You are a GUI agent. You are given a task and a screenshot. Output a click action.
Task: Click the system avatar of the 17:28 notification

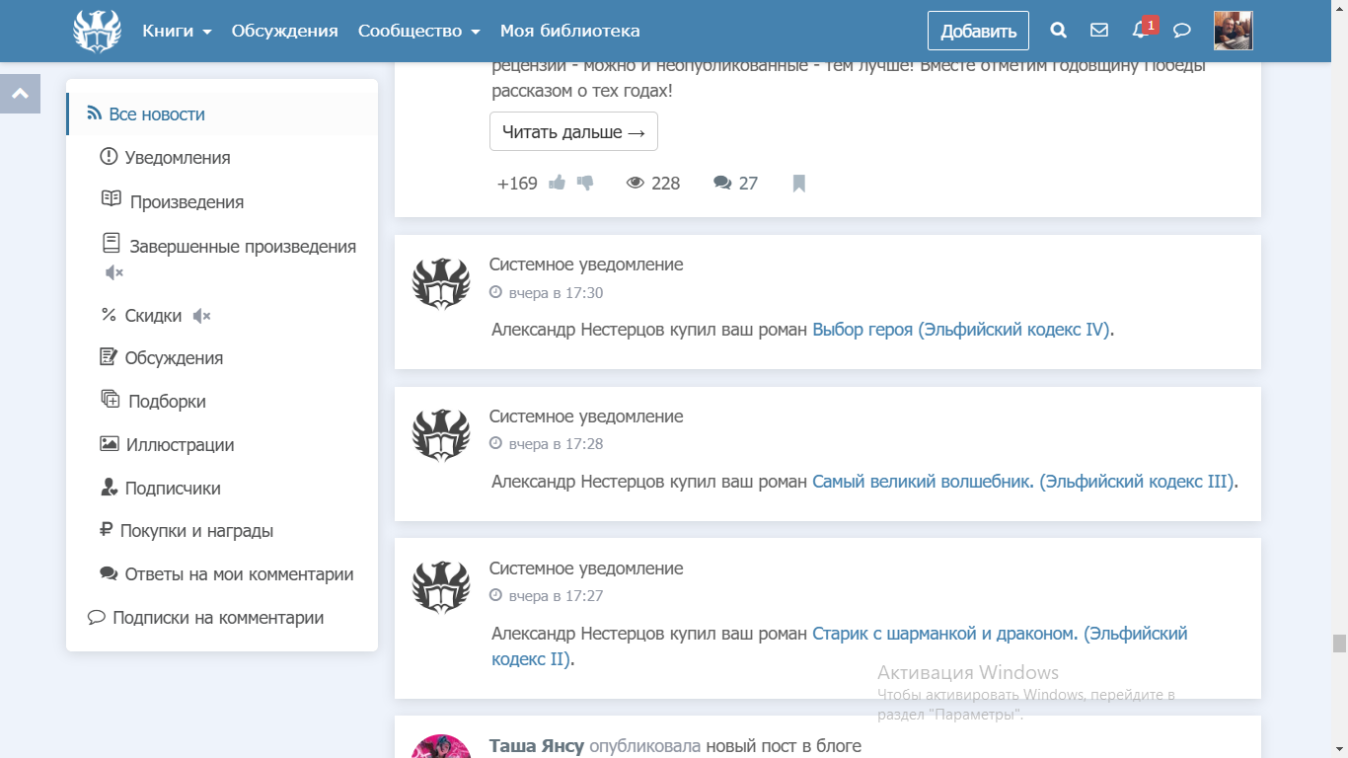point(441,436)
